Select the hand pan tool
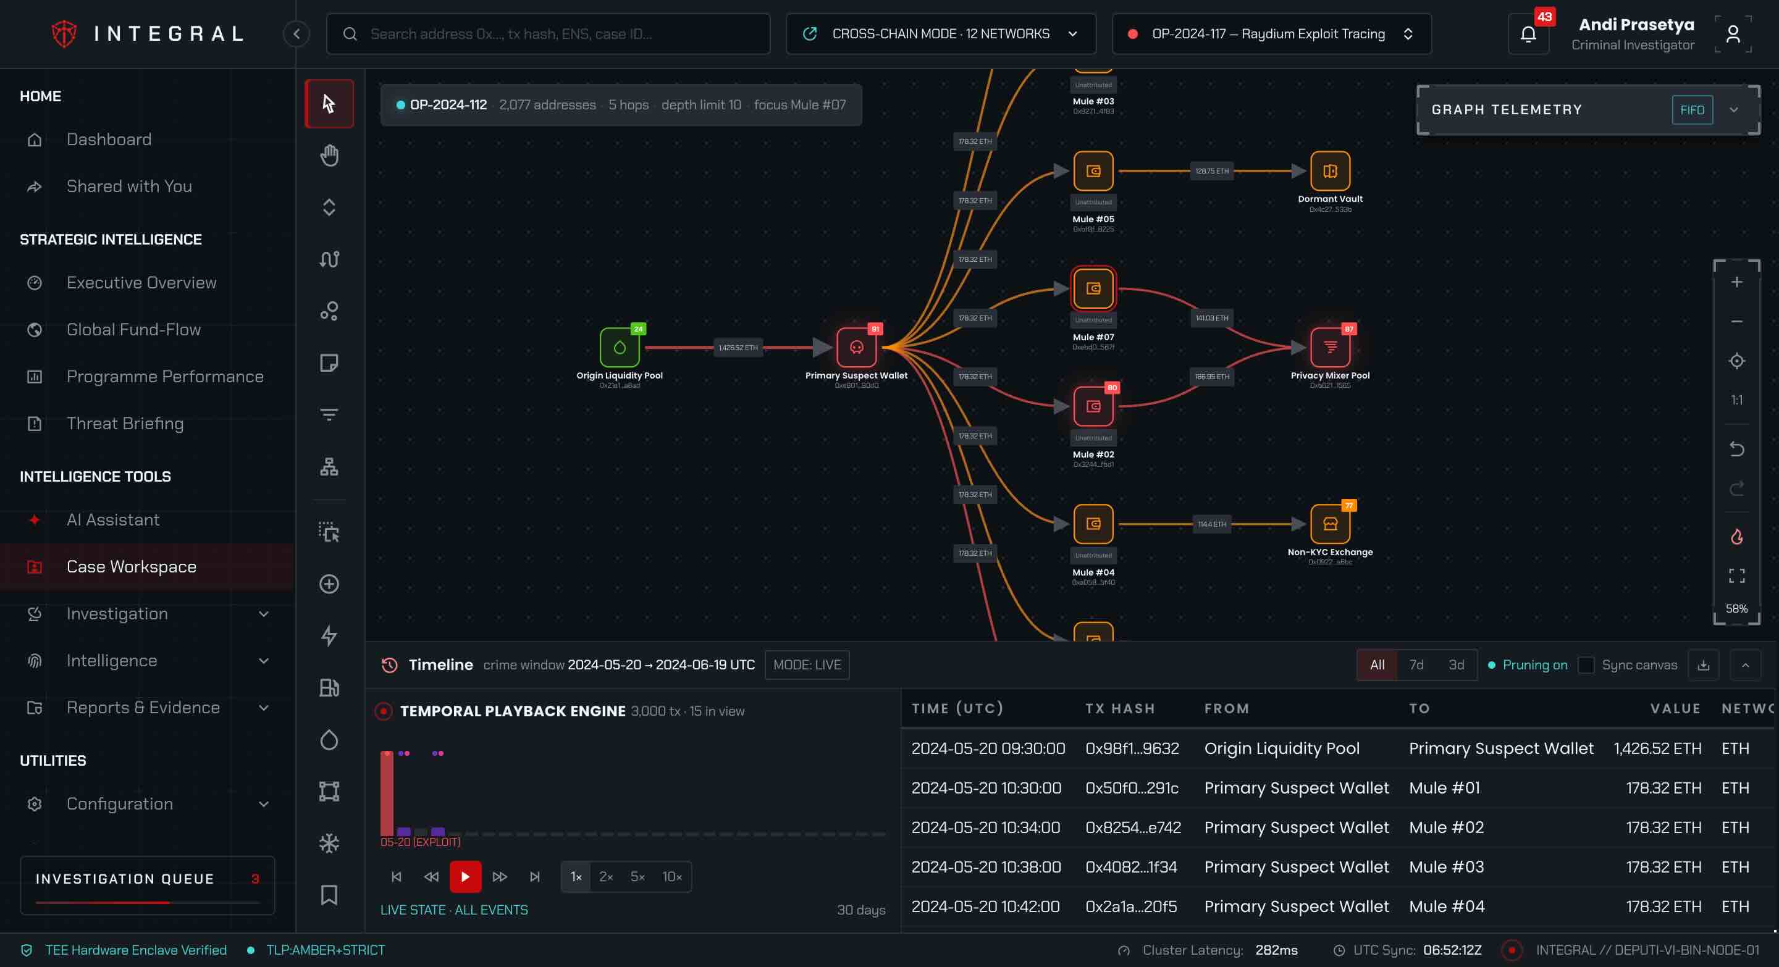Image resolution: width=1779 pixels, height=967 pixels. 329,155
